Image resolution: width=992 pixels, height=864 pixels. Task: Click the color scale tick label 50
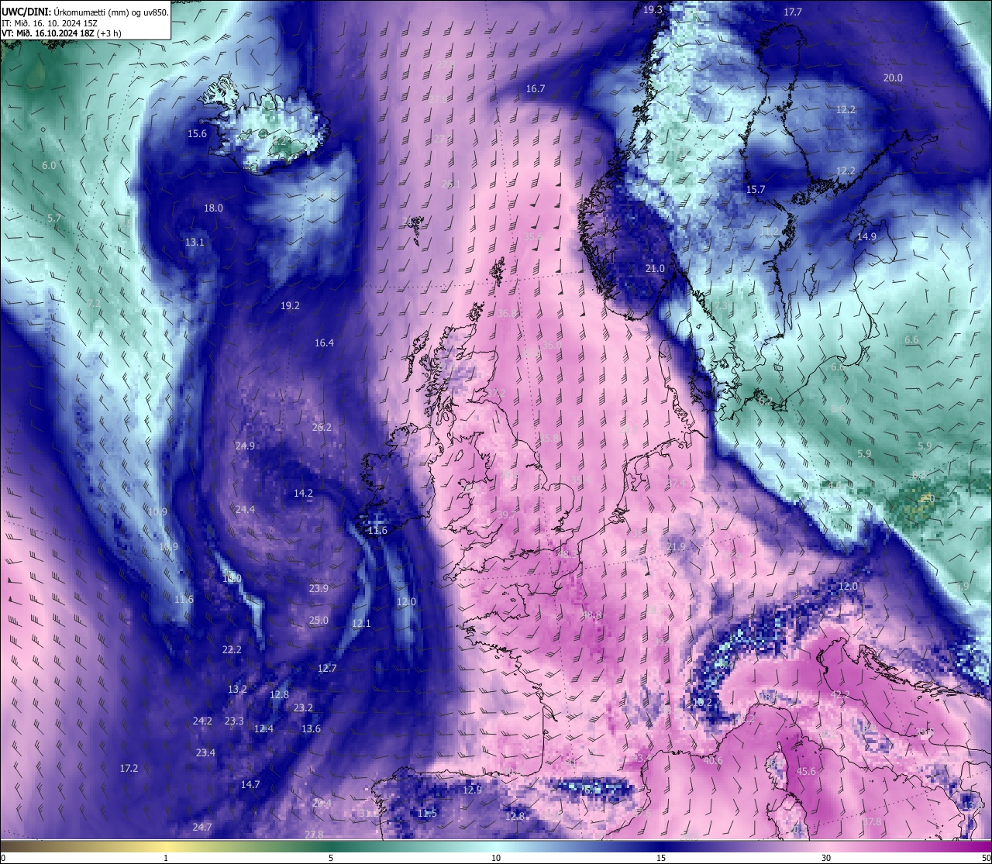click(987, 858)
